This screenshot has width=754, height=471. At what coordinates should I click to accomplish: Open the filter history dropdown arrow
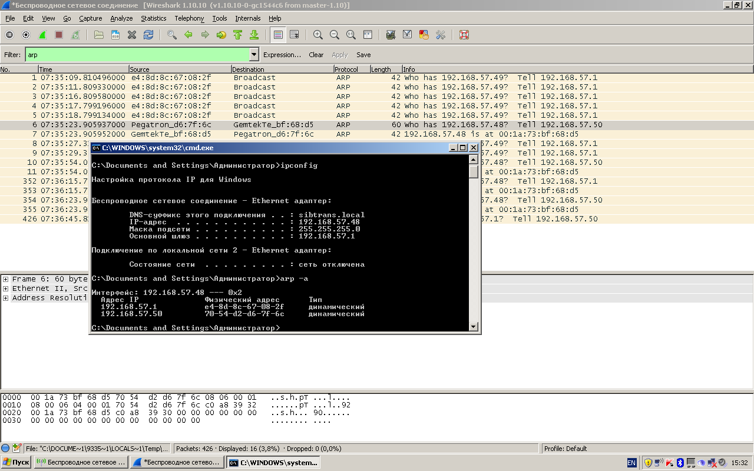[x=254, y=55]
